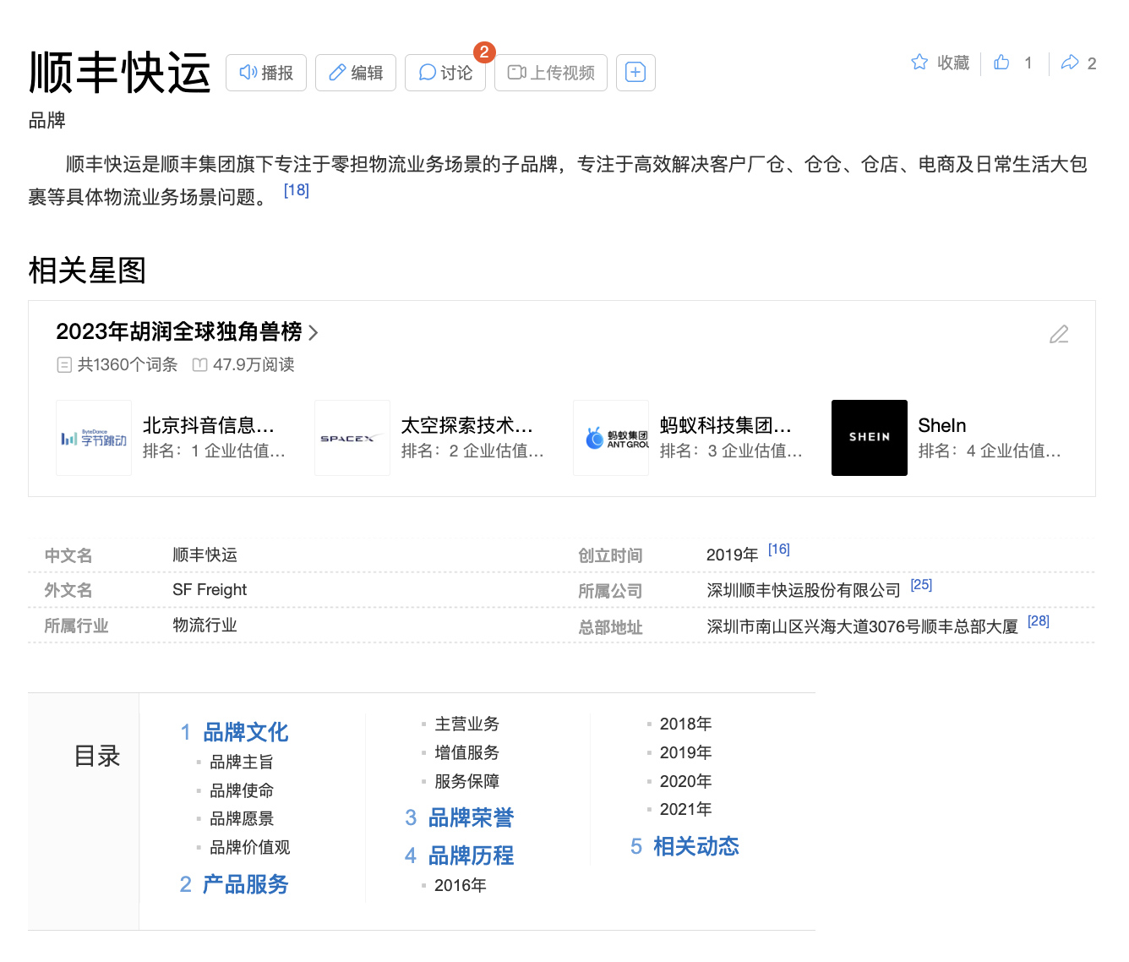Click the 顺丰快运 page title
This screenshot has width=1129, height=962.
pos(119,73)
